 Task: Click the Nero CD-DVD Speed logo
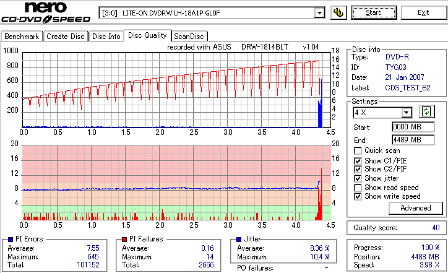pyautogui.click(x=46, y=12)
